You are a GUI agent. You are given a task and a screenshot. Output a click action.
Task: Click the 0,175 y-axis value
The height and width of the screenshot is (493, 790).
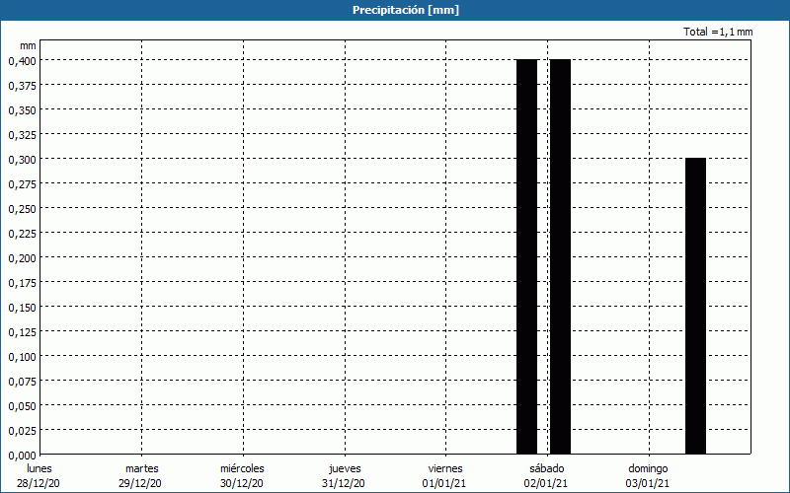pos(22,283)
